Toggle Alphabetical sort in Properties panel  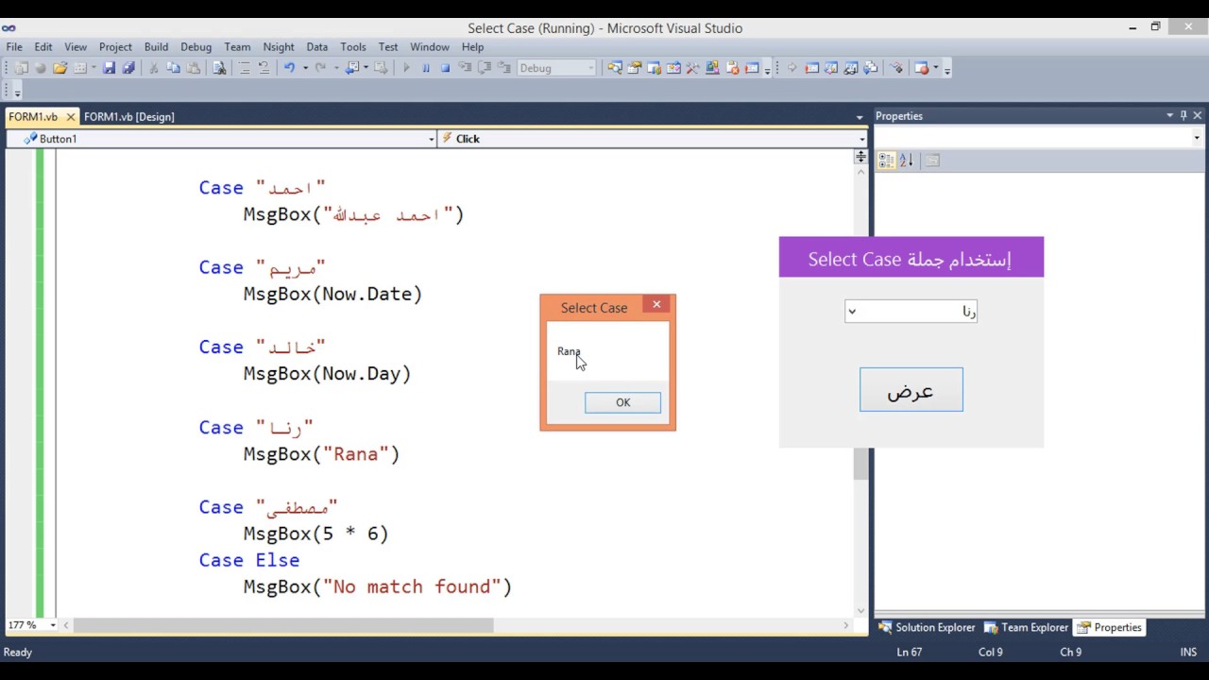[906, 161]
